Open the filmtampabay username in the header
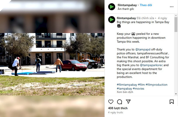 pyautogui.click(x=127, y=5)
